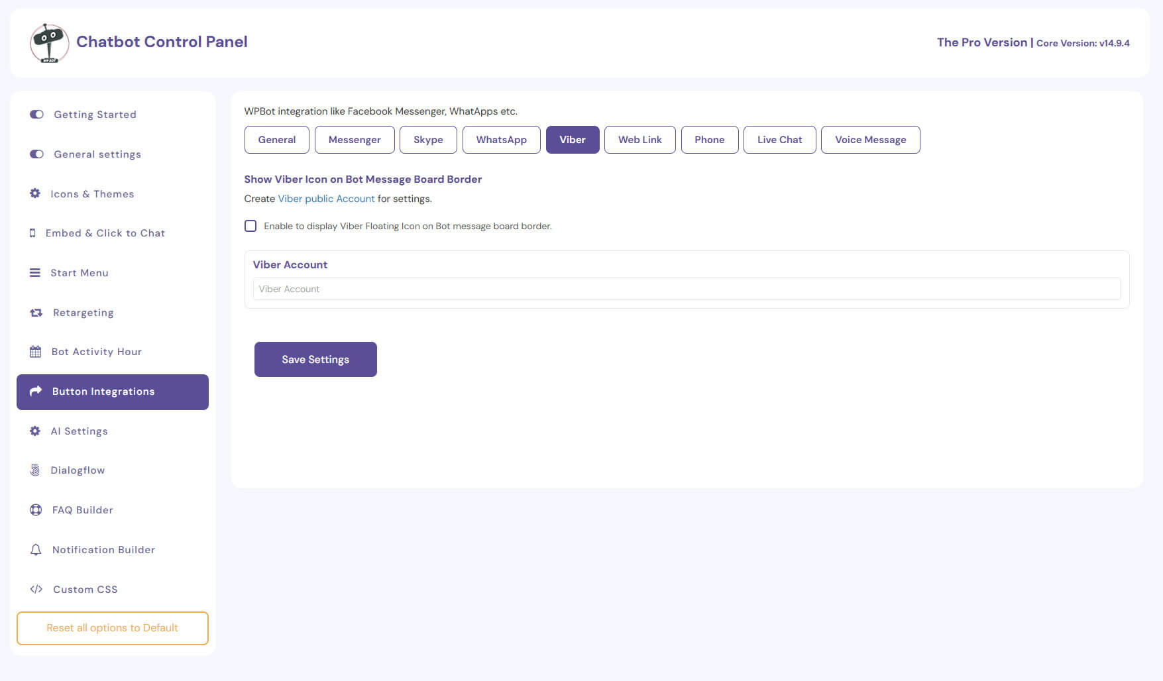Viewport: 1163px width, 681px height.
Task: Click the Retargeting arrows icon
Action: (x=36, y=313)
